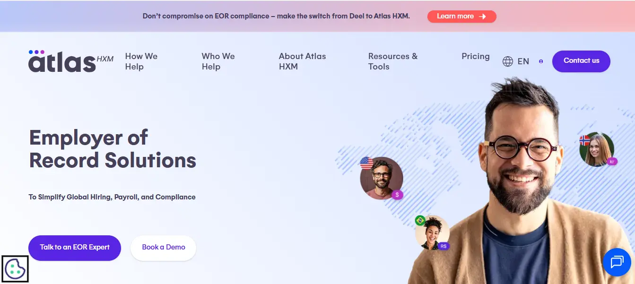635x284 pixels.
Task: Click the Book a Demo button
Action: pyautogui.click(x=163, y=248)
